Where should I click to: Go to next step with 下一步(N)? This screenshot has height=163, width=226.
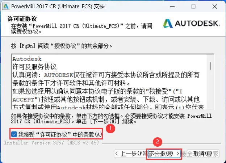164,154
